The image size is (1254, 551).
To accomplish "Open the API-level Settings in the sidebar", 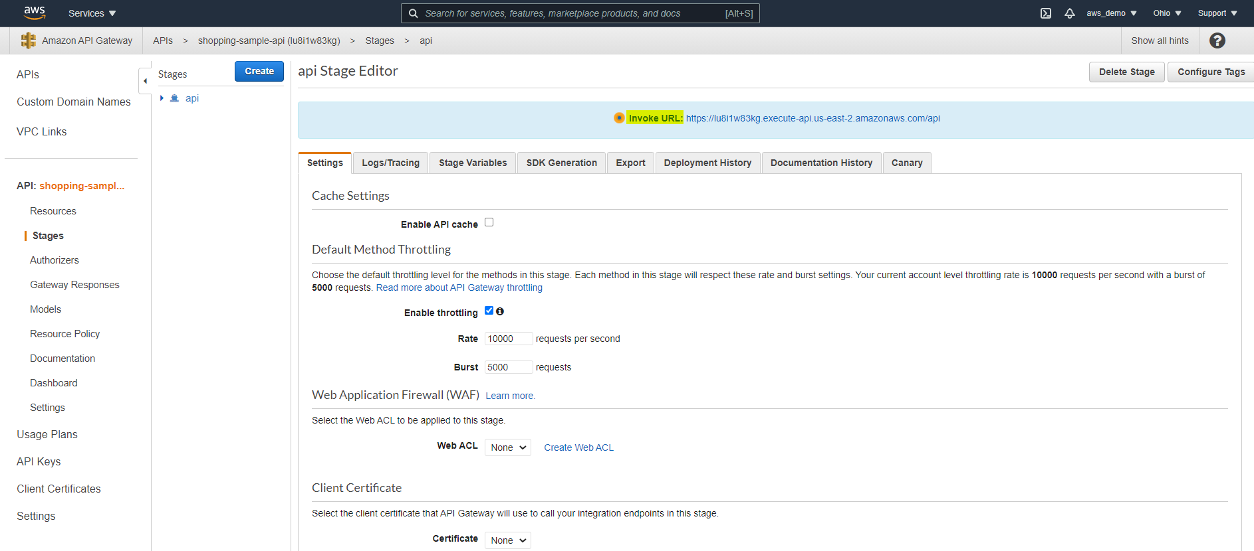I will pyautogui.click(x=47, y=408).
